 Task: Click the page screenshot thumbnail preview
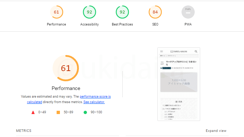179,84
